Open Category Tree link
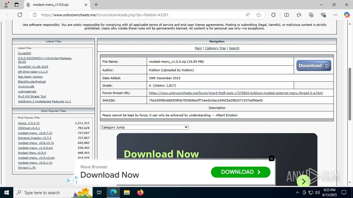Screen dimensions: 353x198 [x=215, y=48]
